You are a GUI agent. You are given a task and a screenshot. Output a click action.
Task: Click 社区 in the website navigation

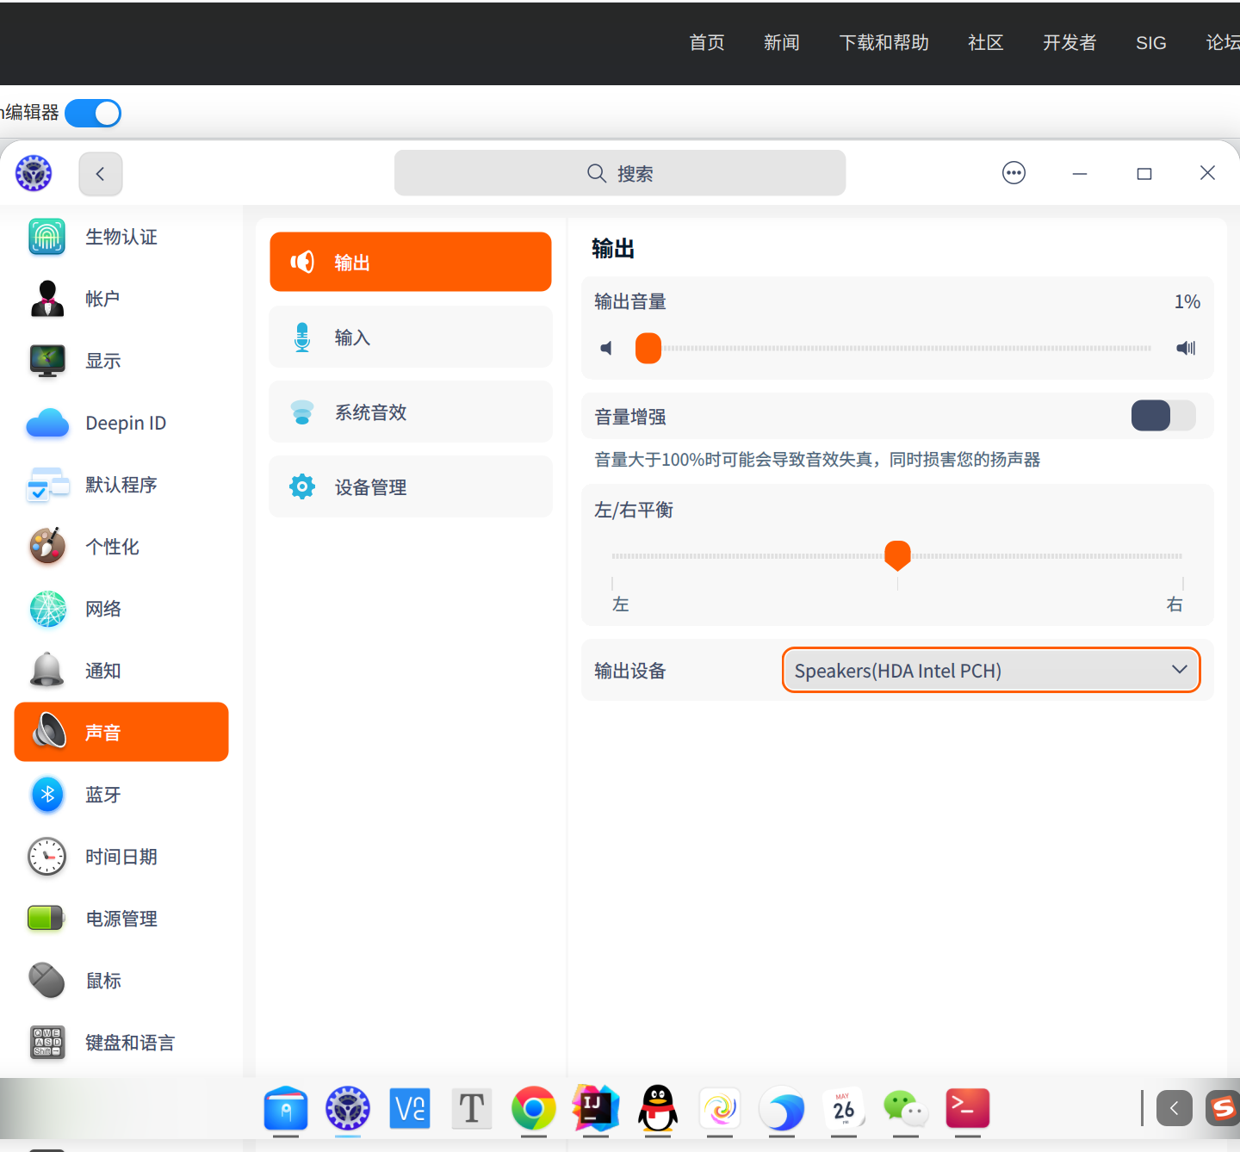(x=986, y=43)
